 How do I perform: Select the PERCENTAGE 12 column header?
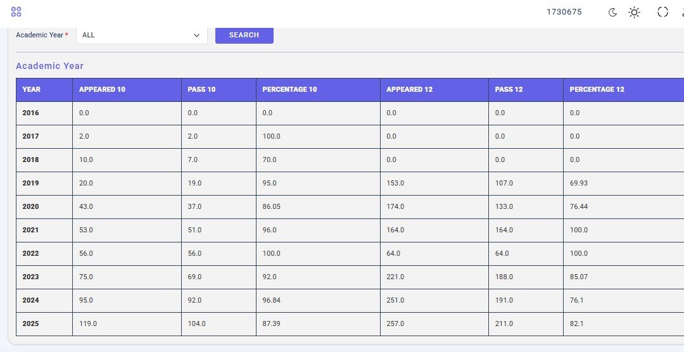[x=597, y=89]
